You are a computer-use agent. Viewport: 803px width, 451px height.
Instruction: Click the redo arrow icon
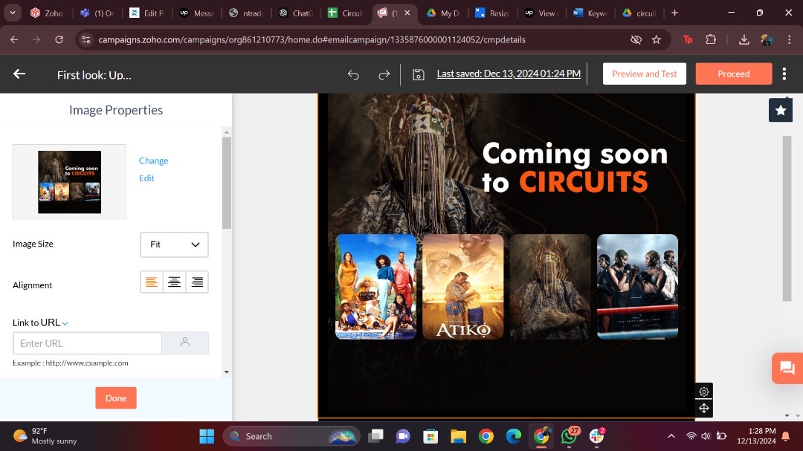(x=384, y=74)
